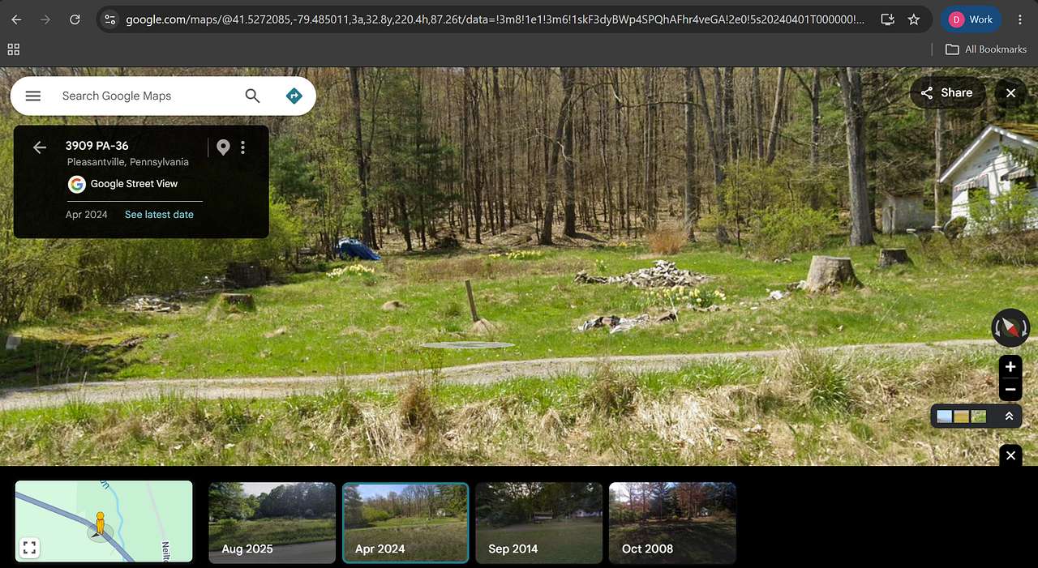Click the ground navigation disc on road

point(468,345)
